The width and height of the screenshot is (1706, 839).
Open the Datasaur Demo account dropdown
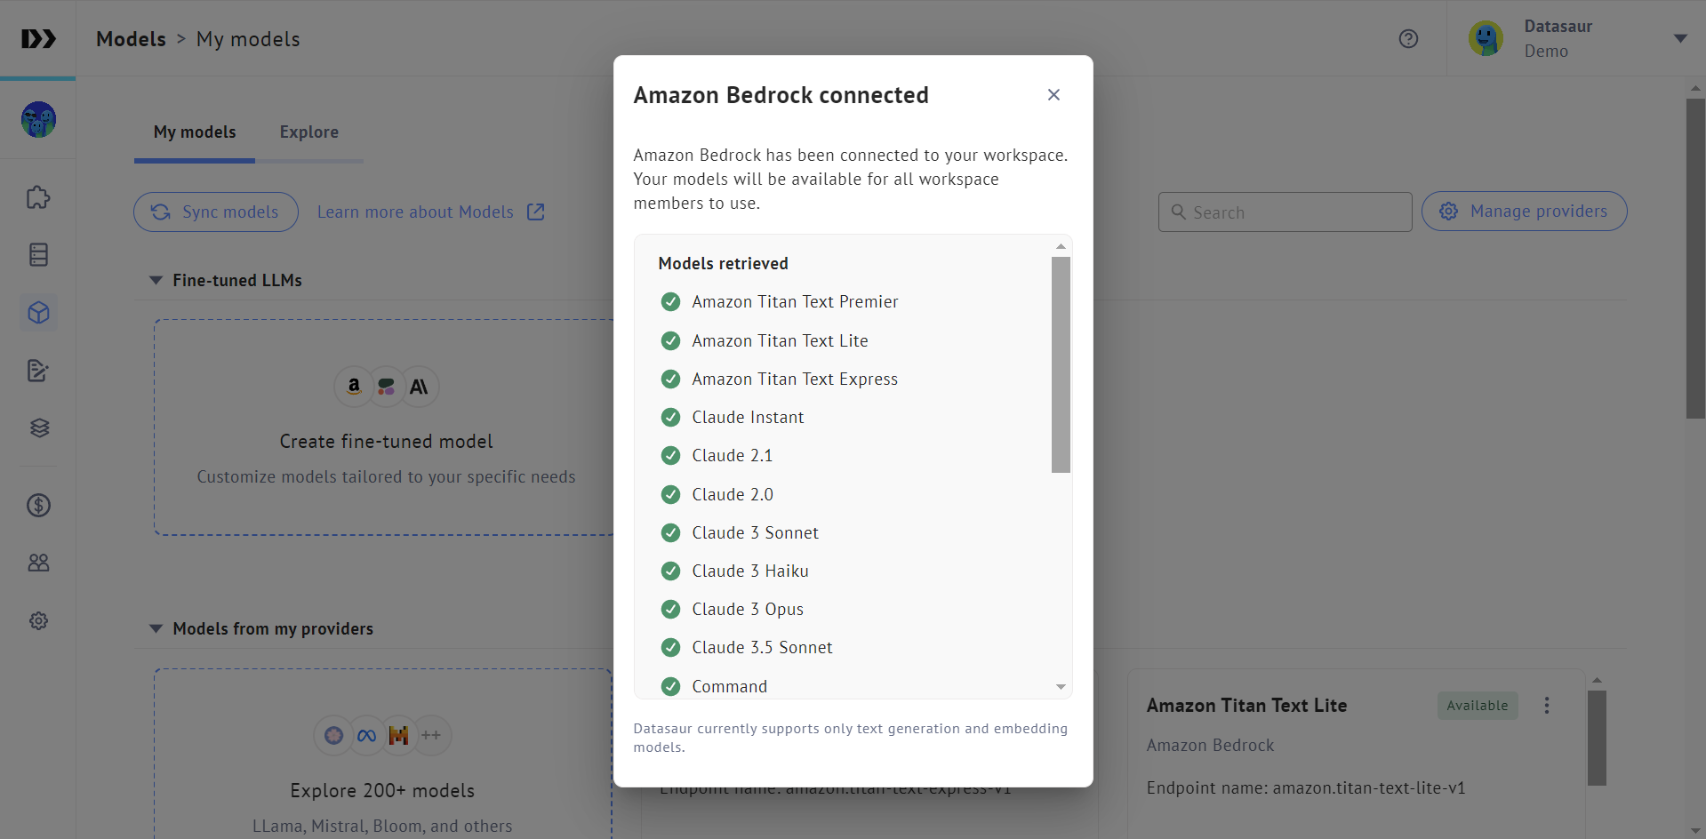[x=1680, y=39]
